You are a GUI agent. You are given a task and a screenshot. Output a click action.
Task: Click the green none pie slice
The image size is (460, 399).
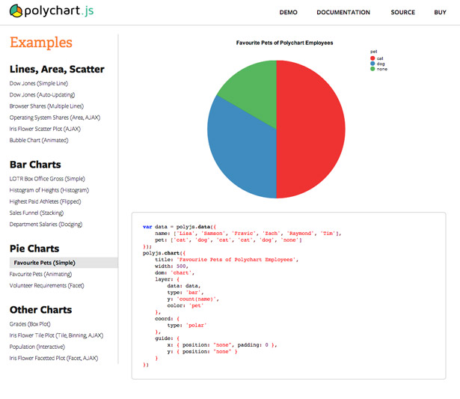pyautogui.click(x=255, y=88)
